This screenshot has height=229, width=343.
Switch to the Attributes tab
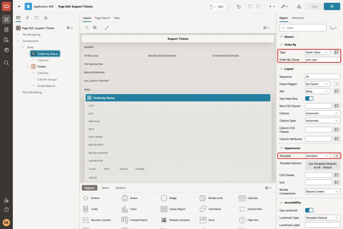(297, 18)
